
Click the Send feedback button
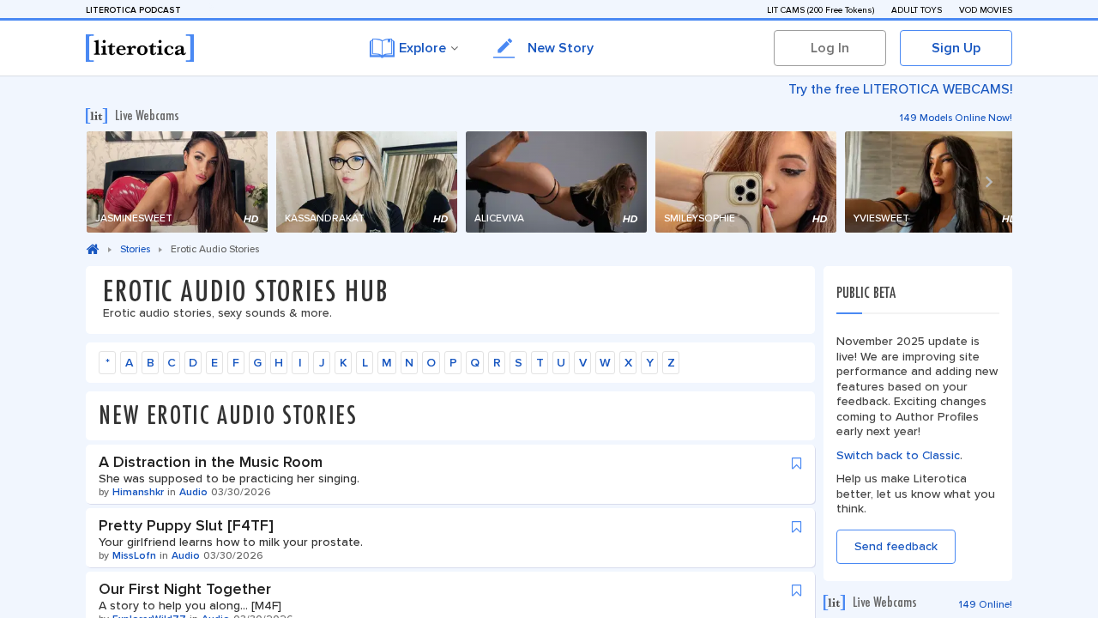point(896,547)
